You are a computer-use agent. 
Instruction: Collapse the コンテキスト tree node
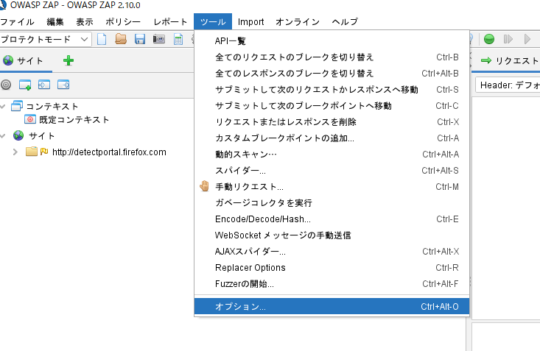(3, 107)
